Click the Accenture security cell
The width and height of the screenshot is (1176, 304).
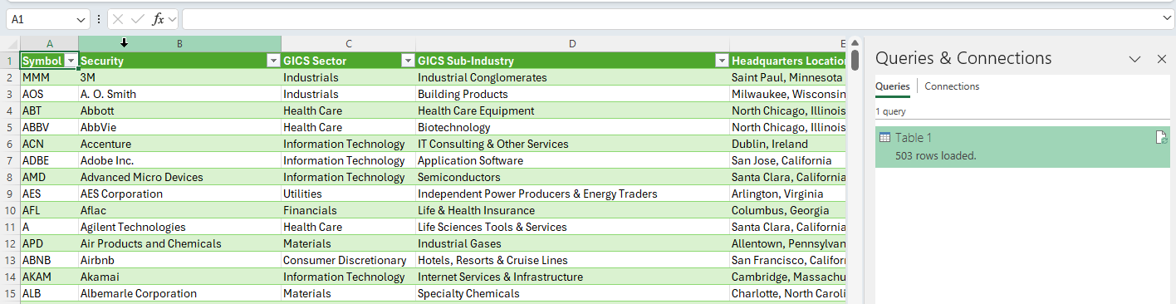[179, 144]
